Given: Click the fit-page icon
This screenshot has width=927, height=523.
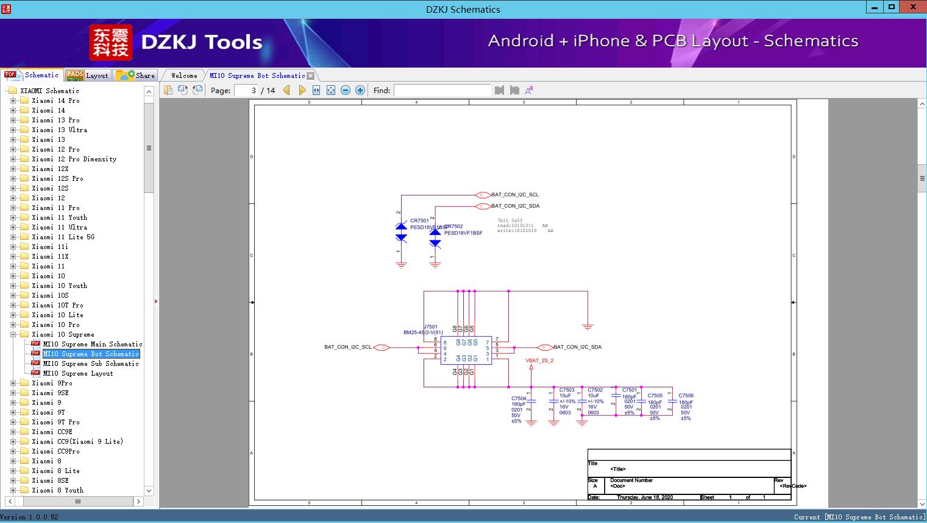Looking at the screenshot, I should [x=331, y=90].
